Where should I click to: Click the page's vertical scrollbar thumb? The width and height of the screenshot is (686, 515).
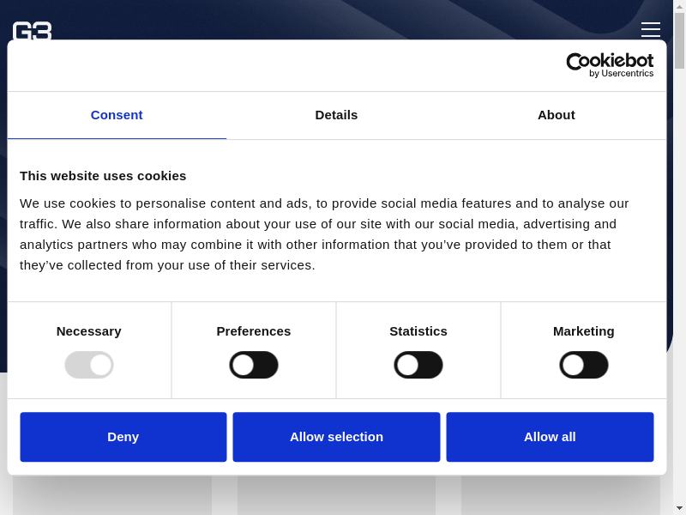[679, 40]
